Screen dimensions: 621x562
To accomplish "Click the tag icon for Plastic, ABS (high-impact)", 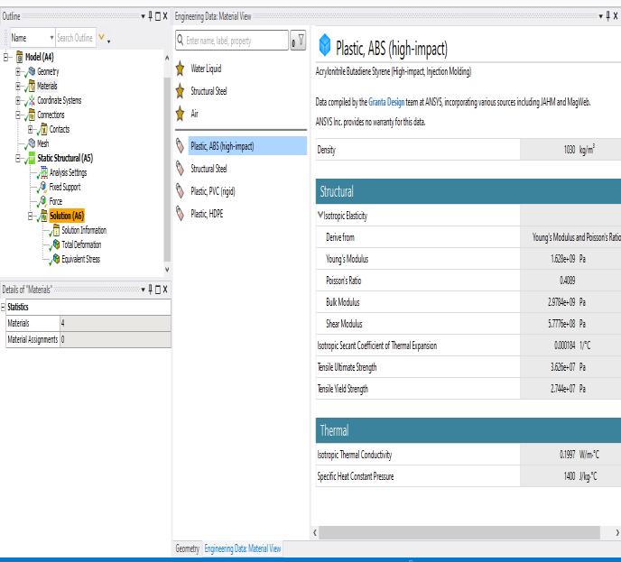I will [181, 145].
